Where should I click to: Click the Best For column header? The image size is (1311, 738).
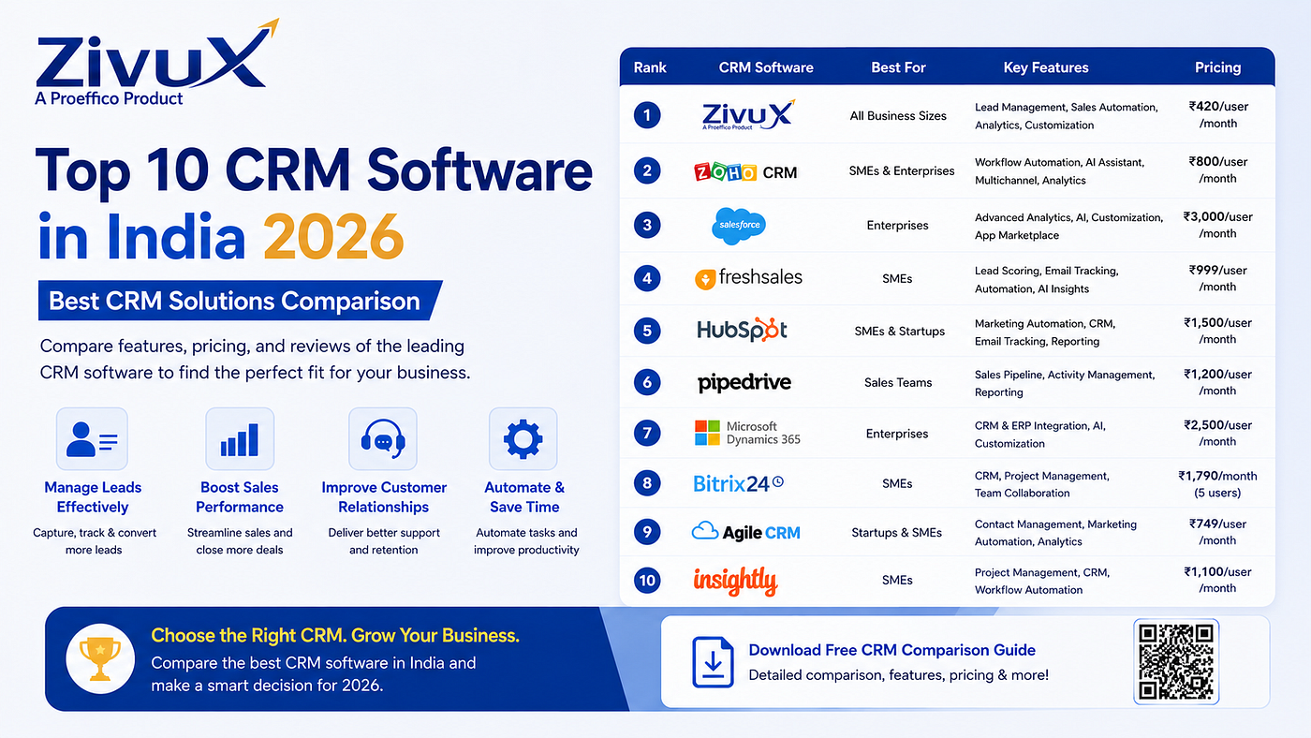coord(898,67)
